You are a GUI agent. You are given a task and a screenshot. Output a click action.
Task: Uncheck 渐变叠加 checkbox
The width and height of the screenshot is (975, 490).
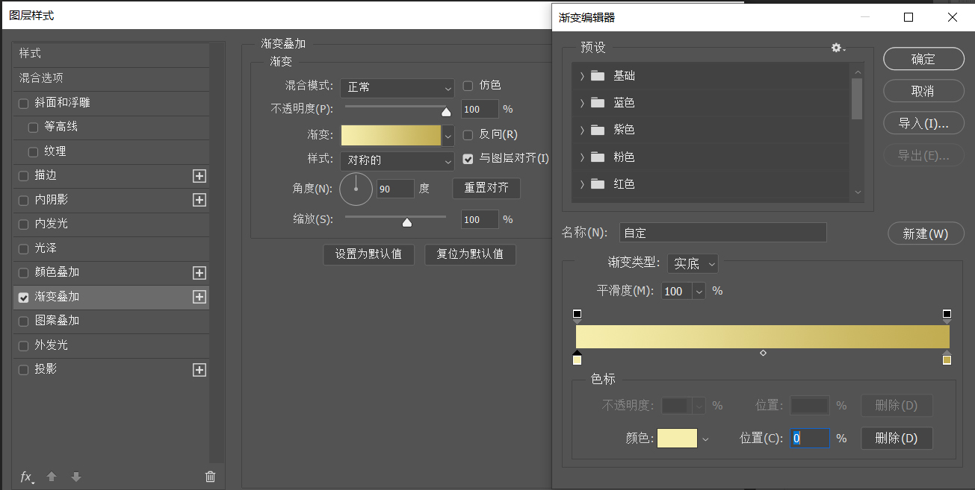click(x=24, y=298)
